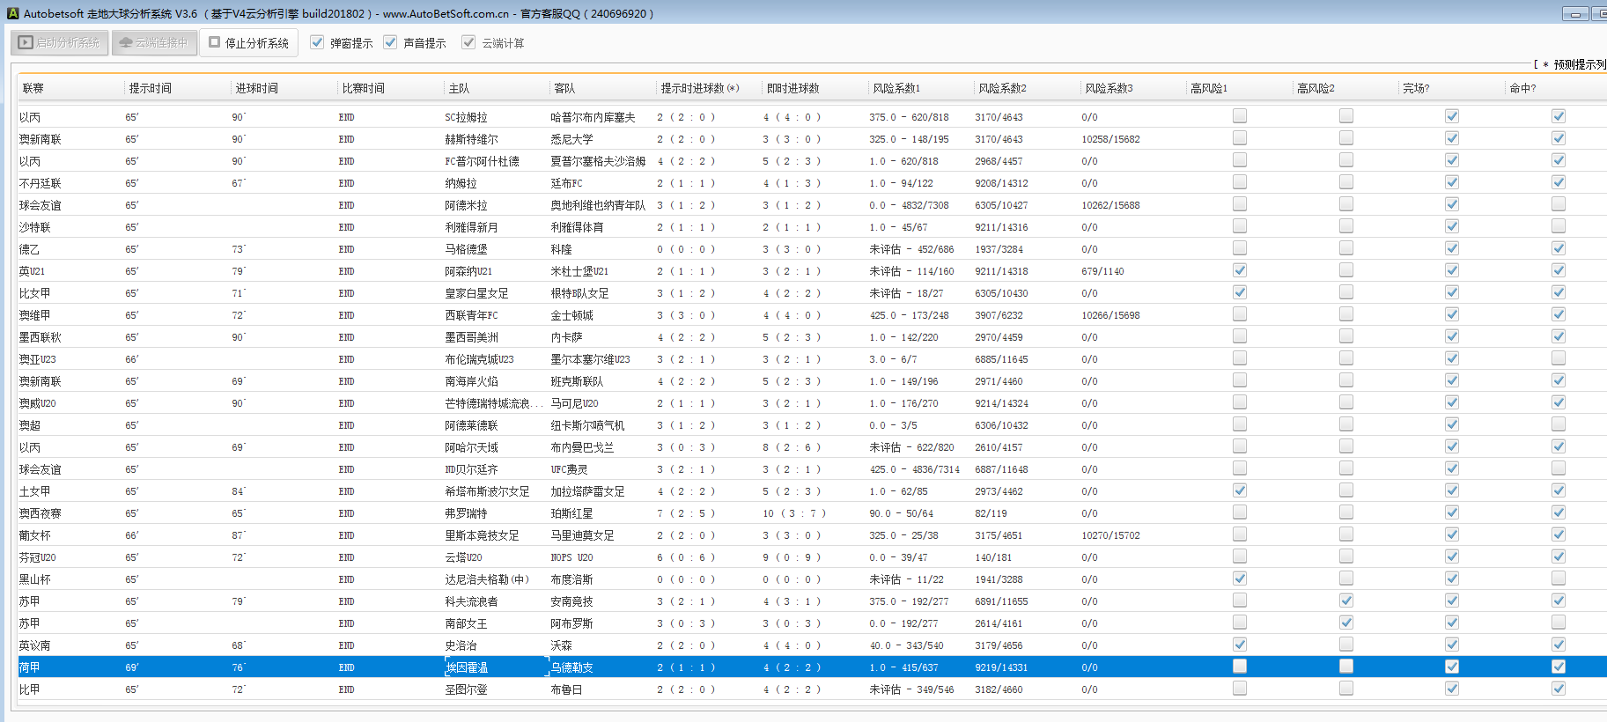The image size is (1607, 722).
Task: Click the 提示时间 column header
Action: pyautogui.click(x=151, y=88)
